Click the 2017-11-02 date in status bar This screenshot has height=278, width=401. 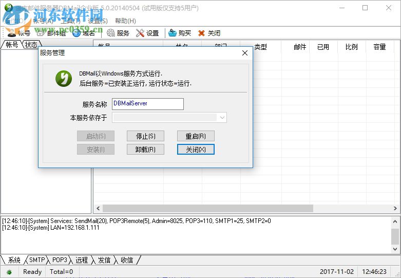pos(336,272)
